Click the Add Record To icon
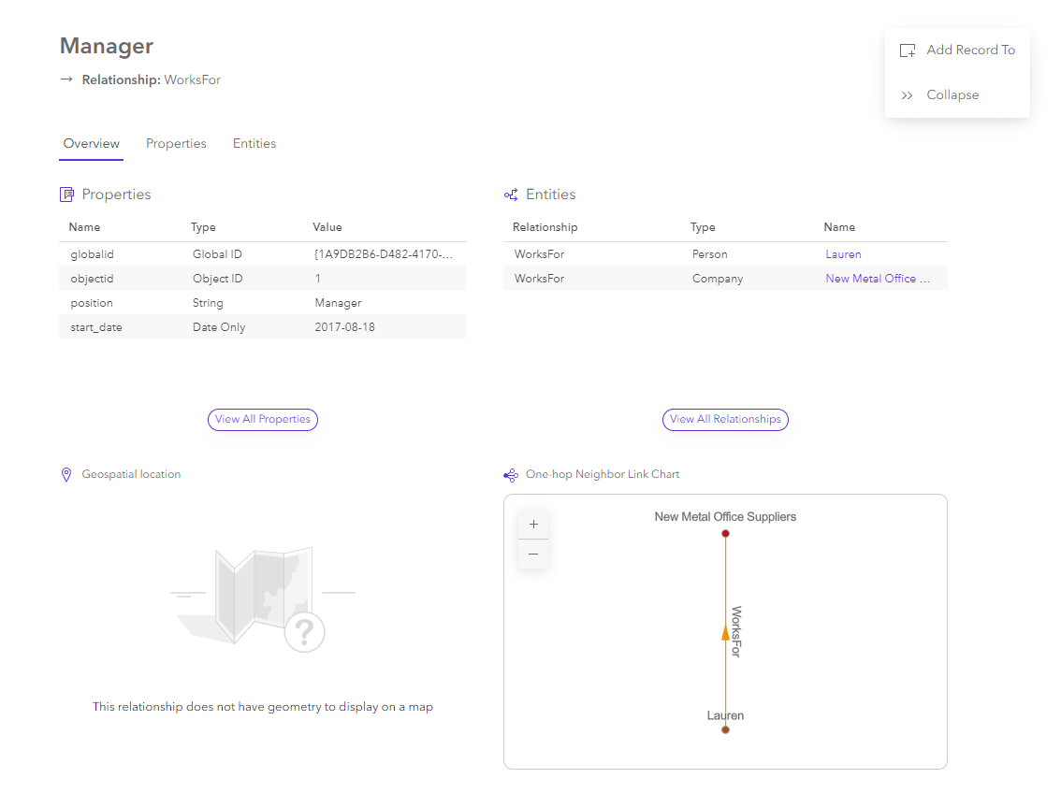 (907, 50)
